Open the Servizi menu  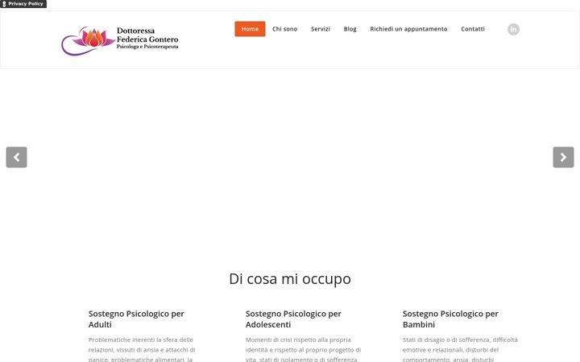coord(321,29)
